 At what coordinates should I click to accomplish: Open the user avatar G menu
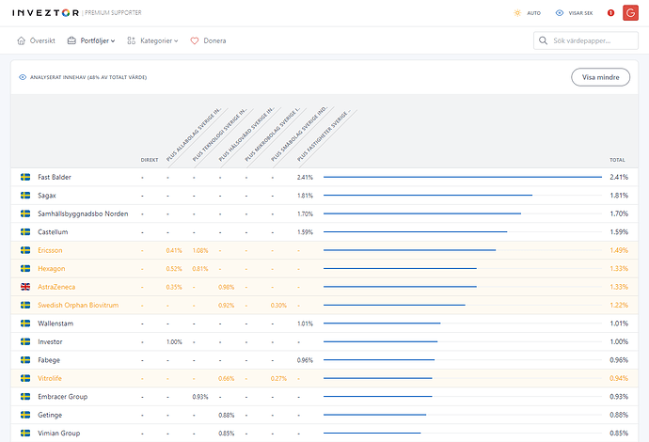tap(630, 13)
